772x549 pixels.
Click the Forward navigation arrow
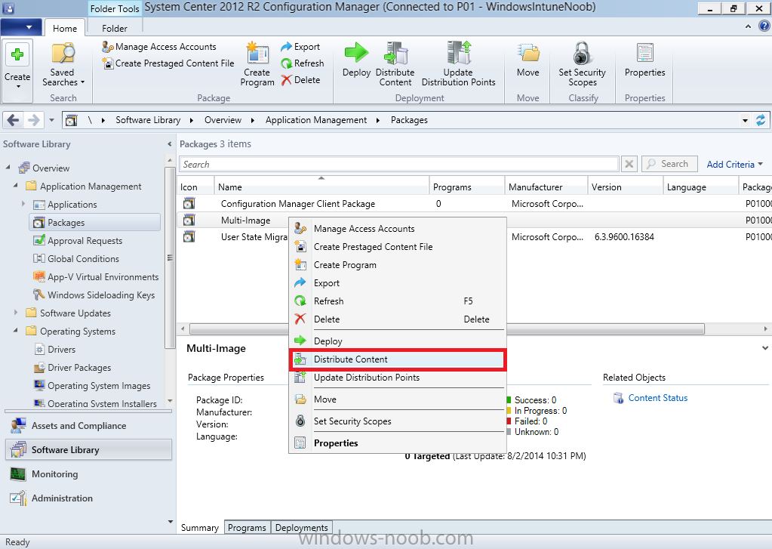tap(33, 120)
